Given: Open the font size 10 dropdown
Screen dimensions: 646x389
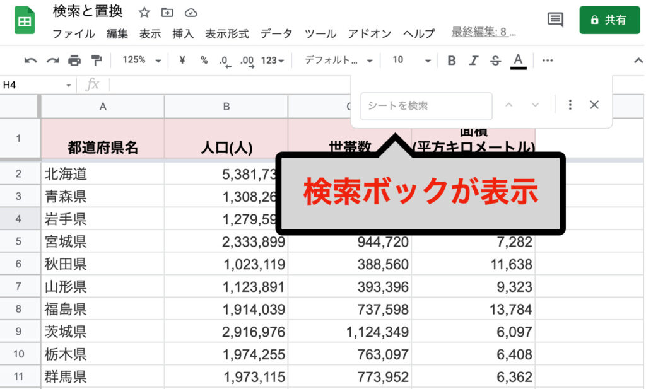Looking at the screenshot, I should tap(411, 60).
